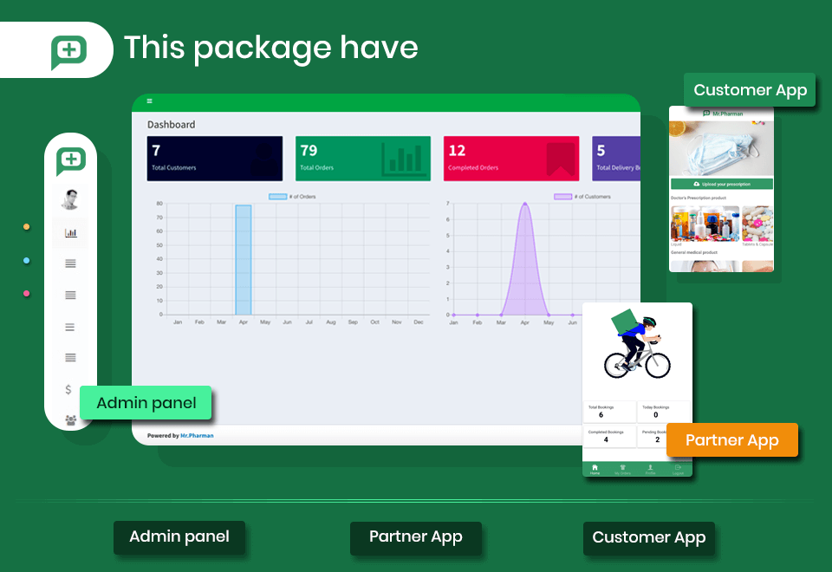
Task: Click the purple April peak in Customers chart
Action: click(525, 204)
